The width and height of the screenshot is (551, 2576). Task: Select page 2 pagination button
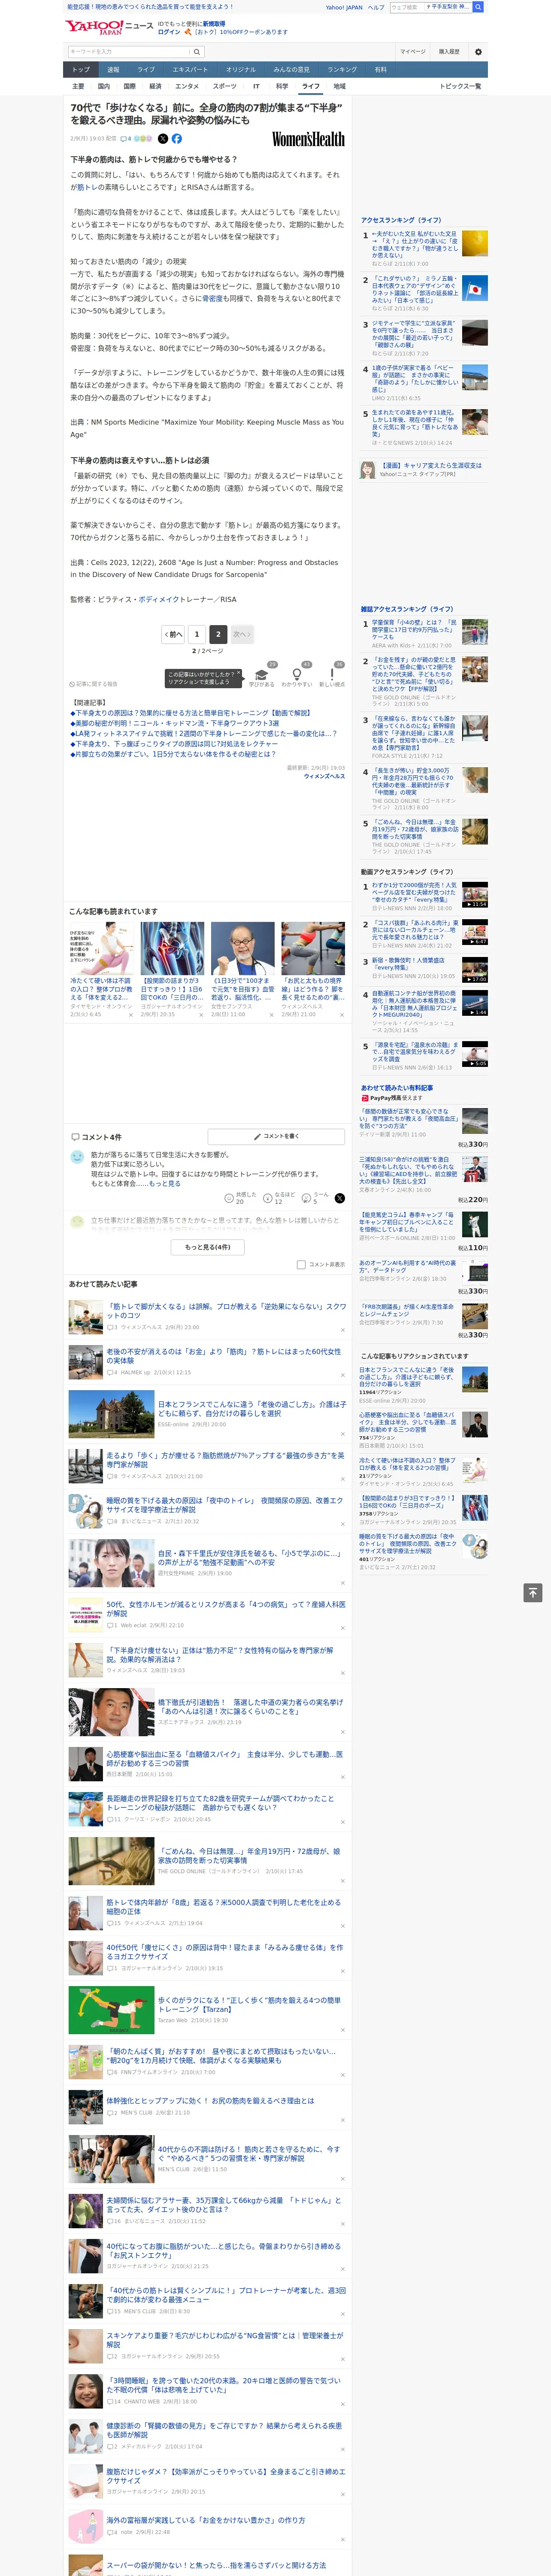pyautogui.click(x=218, y=634)
